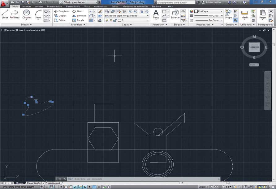The image size is (276, 189).
Task: Toggle group selection button in Grupos panel
Action: [235, 20]
